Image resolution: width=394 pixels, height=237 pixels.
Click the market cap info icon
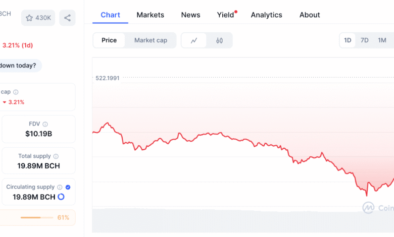tap(16, 92)
